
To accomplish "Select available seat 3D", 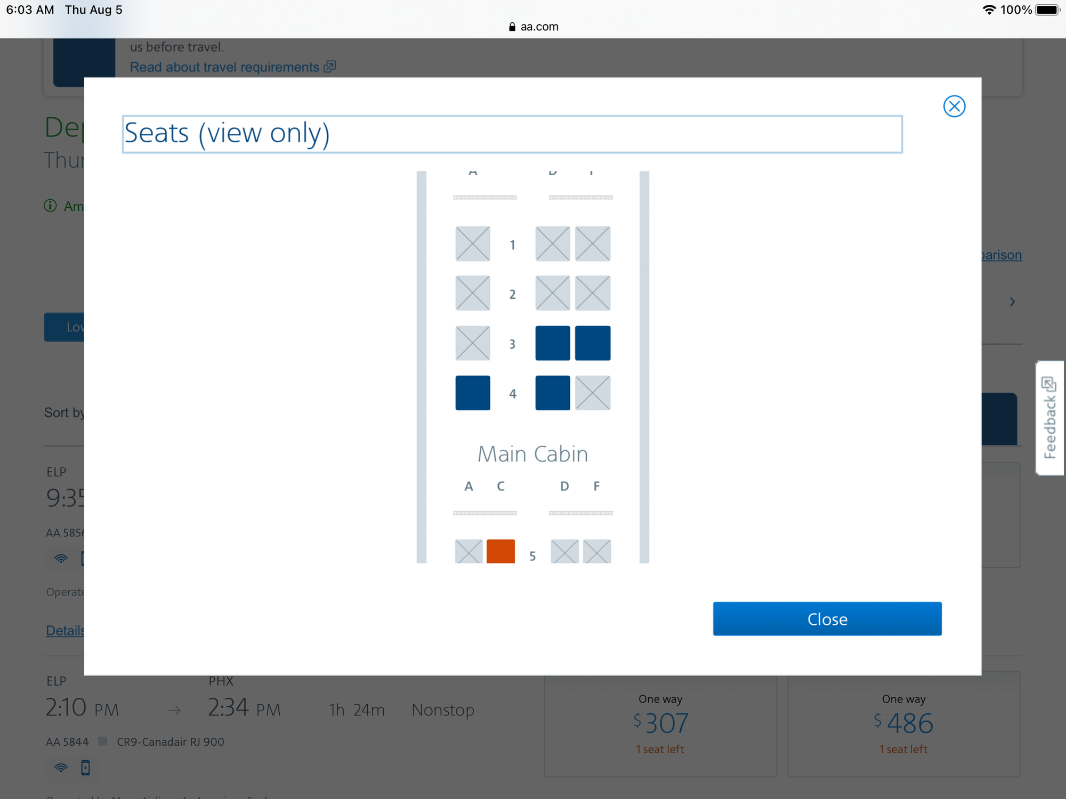I will click(552, 343).
